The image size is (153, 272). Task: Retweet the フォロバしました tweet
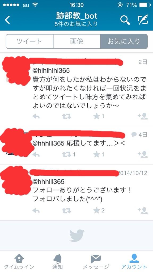pyautogui.click(x=67, y=211)
